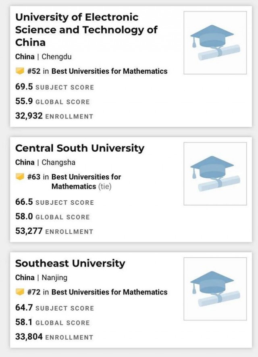Screen dimensions: 258x357
Task: Open University of Electronic Science and Technology title
Action: [86, 30]
